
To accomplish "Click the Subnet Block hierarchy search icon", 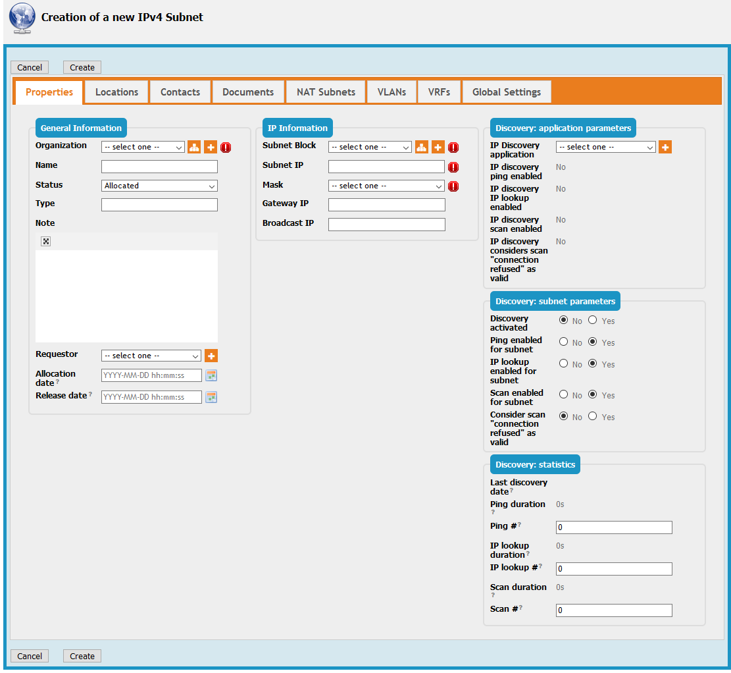I will 421,148.
